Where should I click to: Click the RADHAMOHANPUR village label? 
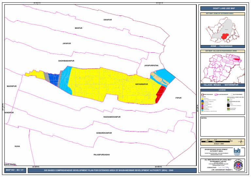(112, 117)
